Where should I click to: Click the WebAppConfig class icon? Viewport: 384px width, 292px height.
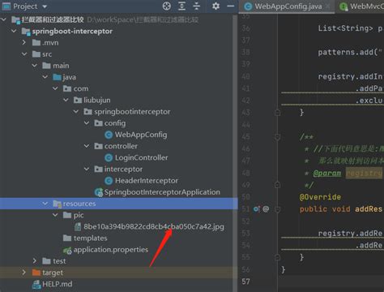(x=109, y=135)
